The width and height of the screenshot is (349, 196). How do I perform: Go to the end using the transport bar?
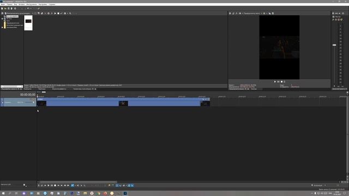pyautogui.click(x=62, y=185)
